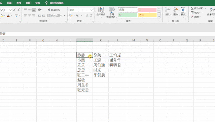Select the cell containing 张无忌
The image size is (215, 122).
coord(84,90)
